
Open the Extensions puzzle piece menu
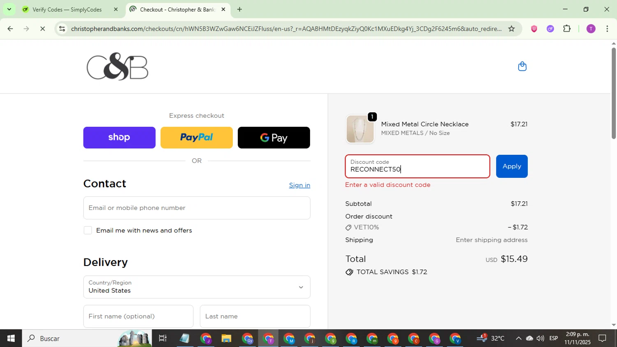(x=567, y=29)
